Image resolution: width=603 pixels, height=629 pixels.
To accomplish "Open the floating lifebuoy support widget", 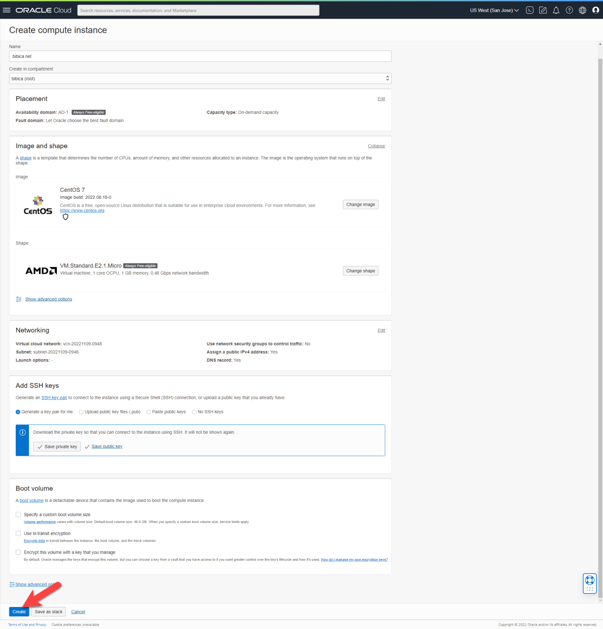I will pyautogui.click(x=590, y=583).
